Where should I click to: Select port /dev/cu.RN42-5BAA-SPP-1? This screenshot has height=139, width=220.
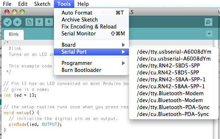pos(173,86)
